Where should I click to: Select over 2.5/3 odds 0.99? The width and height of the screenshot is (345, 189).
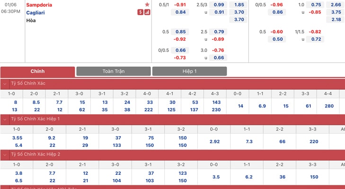click(x=218, y=5)
